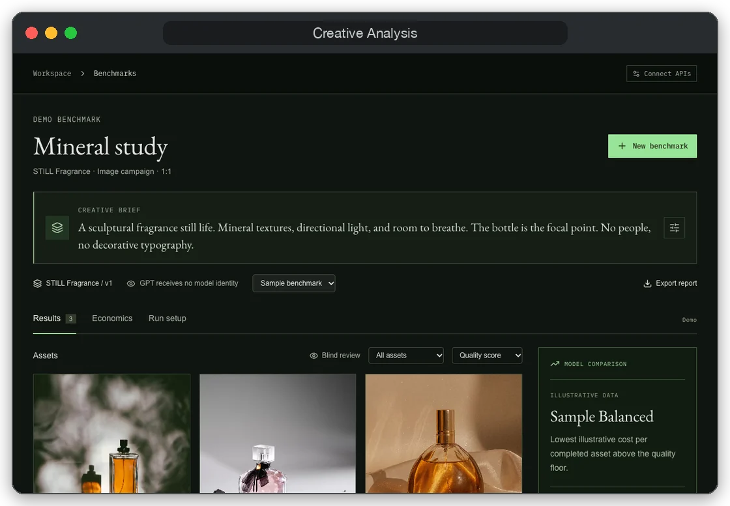Image resolution: width=730 pixels, height=506 pixels.
Task: Click the STILL Fragrance / v1 label
Action: [79, 283]
